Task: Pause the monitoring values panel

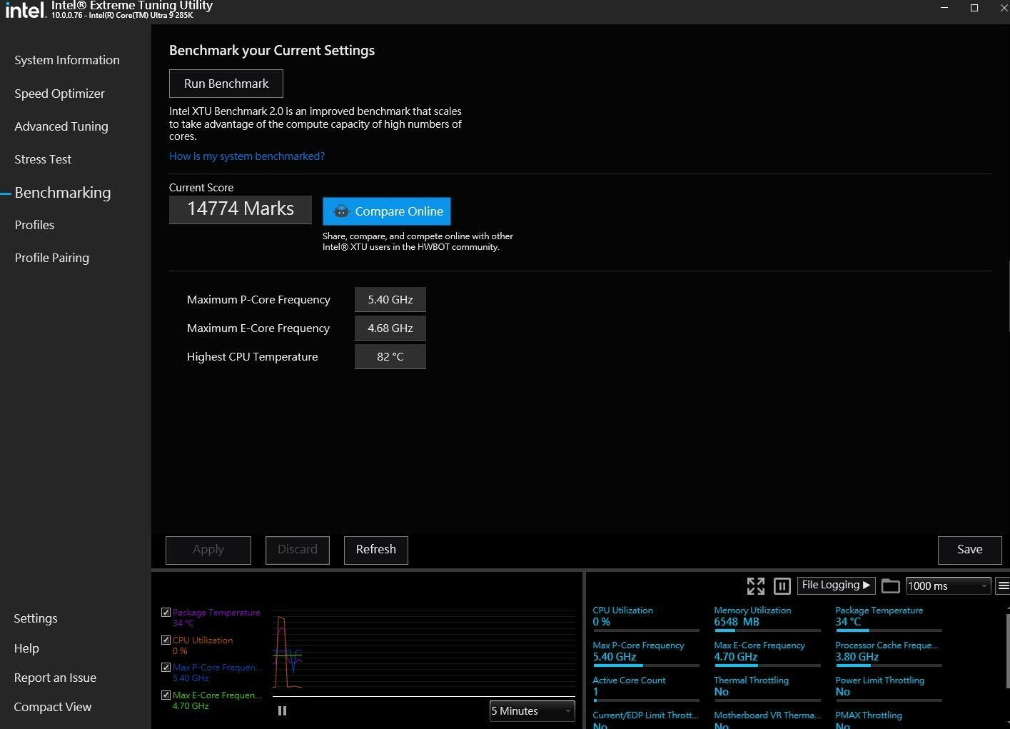Action: (x=782, y=586)
